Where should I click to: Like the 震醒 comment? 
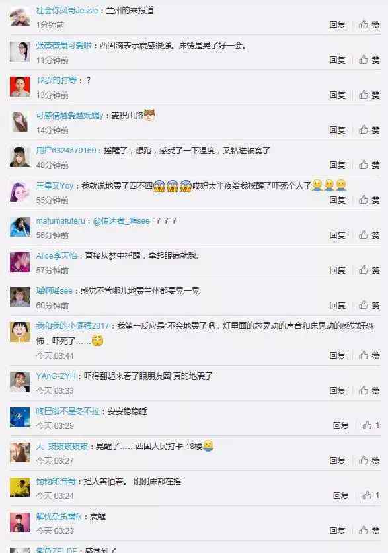click(x=369, y=531)
